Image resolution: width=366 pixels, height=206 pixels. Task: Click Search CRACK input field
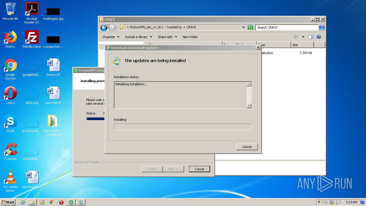pyautogui.click(x=287, y=27)
